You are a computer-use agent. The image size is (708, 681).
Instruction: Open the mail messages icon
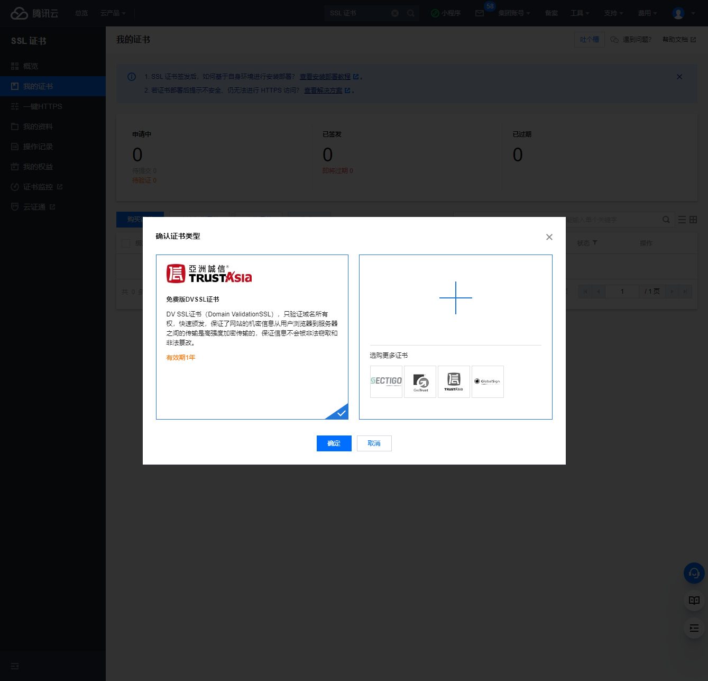(480, 13)
